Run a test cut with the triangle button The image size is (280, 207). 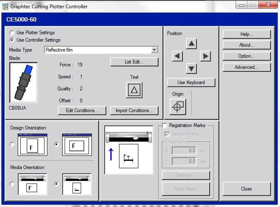click(x=134, y=90)
